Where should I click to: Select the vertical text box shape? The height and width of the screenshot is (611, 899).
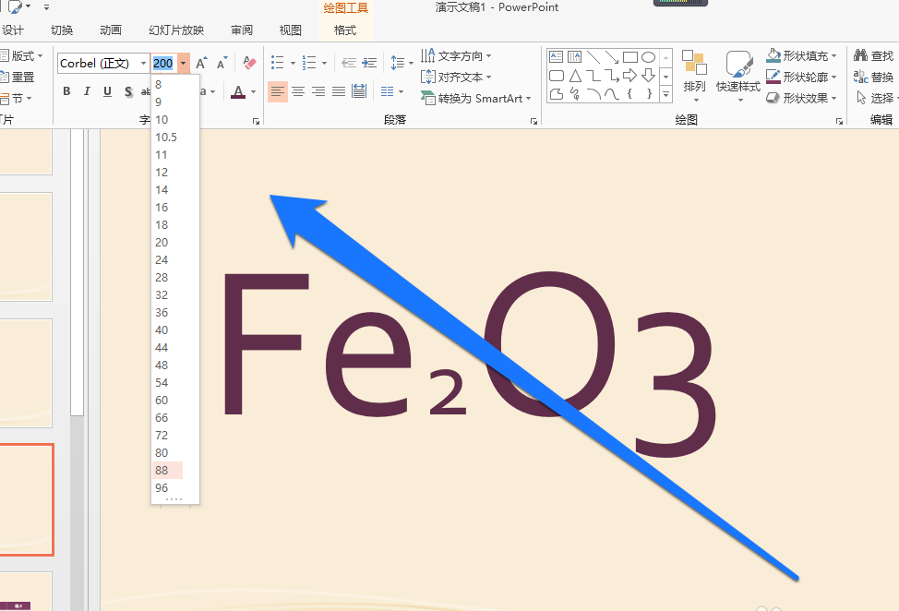point(574,56)
